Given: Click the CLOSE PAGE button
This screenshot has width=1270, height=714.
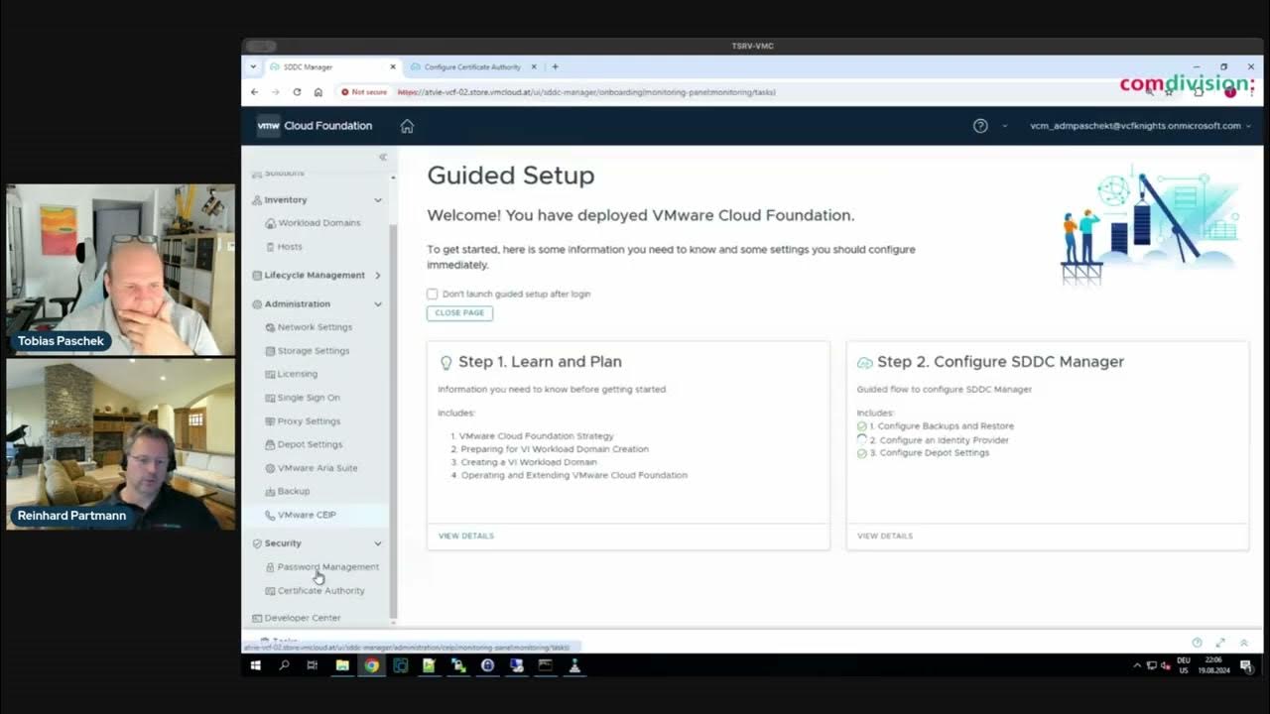Looking at the screenshot, I should click(459, 313).
